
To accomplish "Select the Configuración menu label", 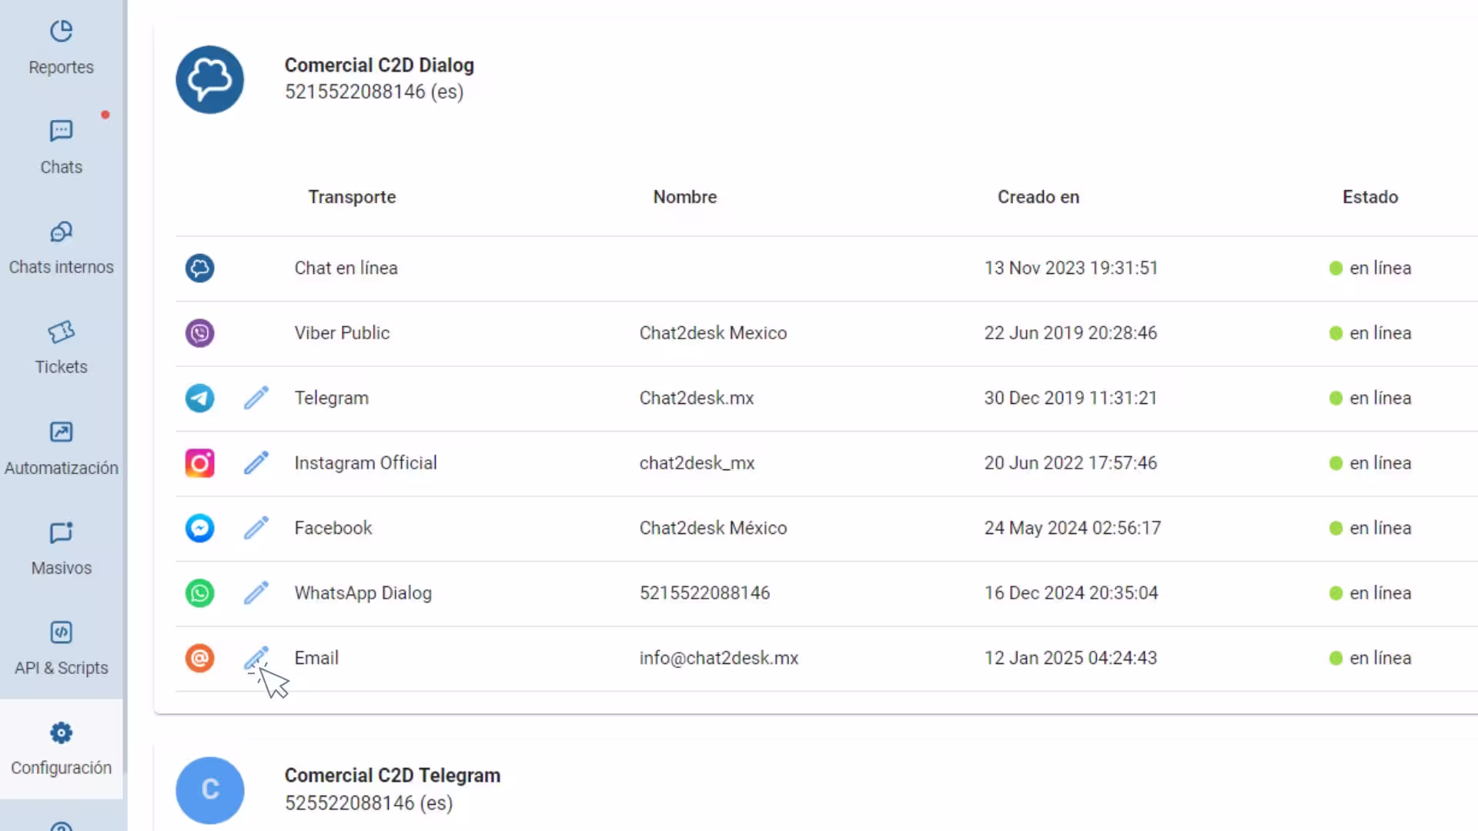I will click(x=62, y=768).
